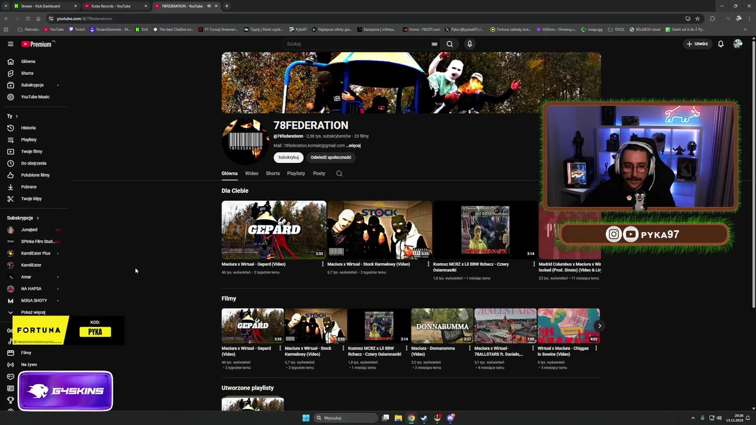This screenshot has height=425, width=756.
Task: Start voice search with microphone icon
Action: 470,44
